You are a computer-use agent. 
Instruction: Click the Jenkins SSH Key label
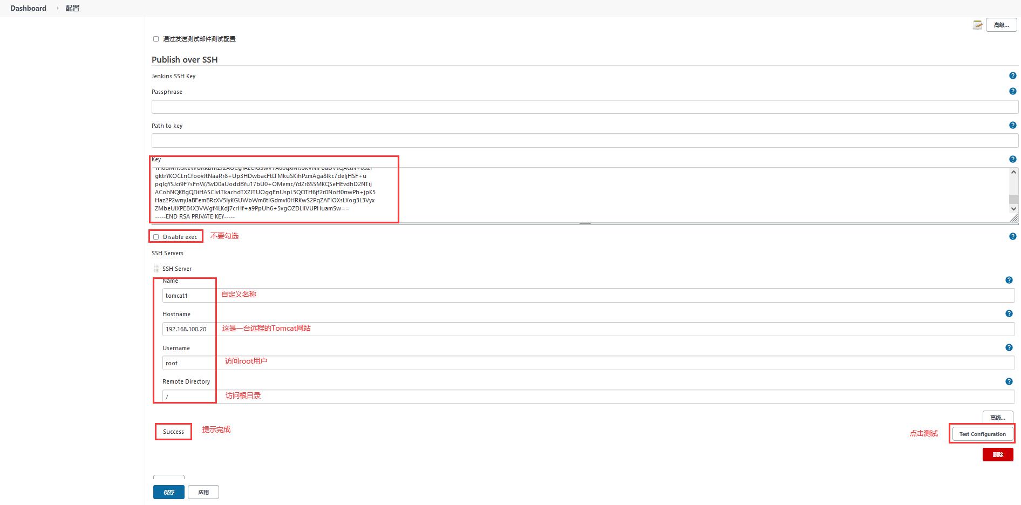[x=173, y=76]
